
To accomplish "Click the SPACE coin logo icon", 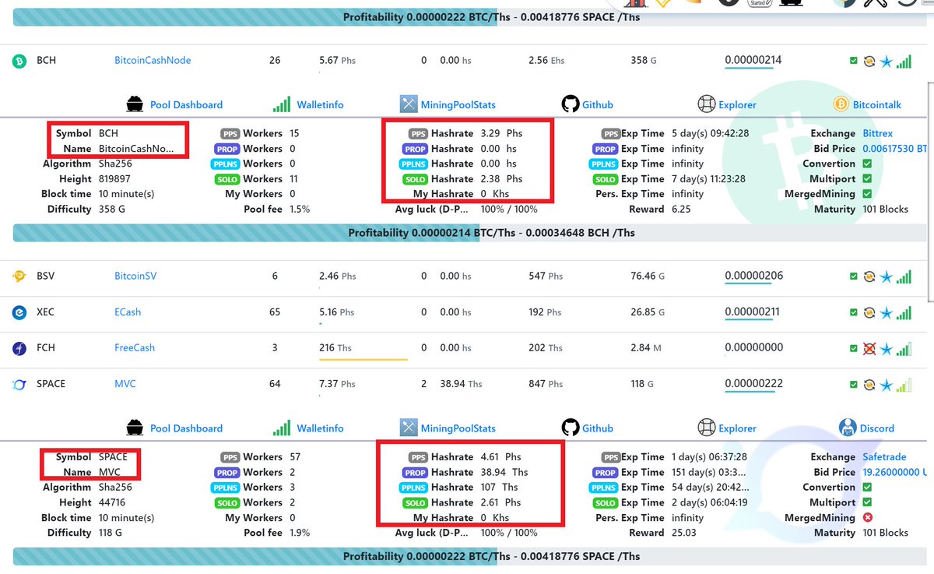I will pyautogui.click(x=19, y=384).
